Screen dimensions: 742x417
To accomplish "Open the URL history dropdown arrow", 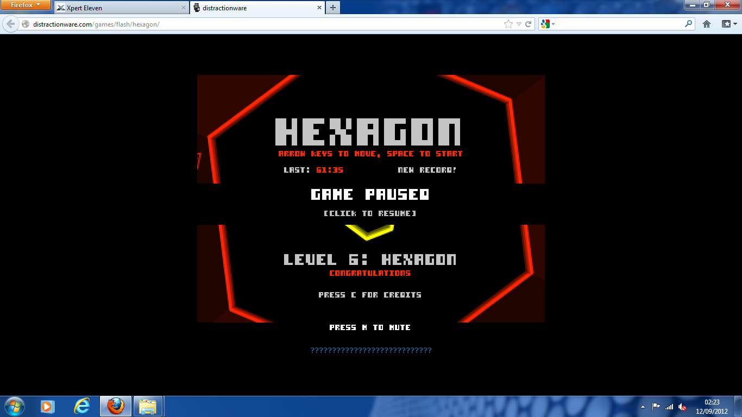I will click(x=519, y=24).
